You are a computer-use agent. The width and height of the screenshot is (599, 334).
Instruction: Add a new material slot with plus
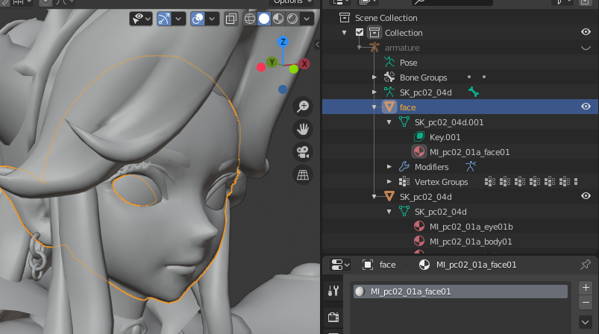(x=586, y=288)
